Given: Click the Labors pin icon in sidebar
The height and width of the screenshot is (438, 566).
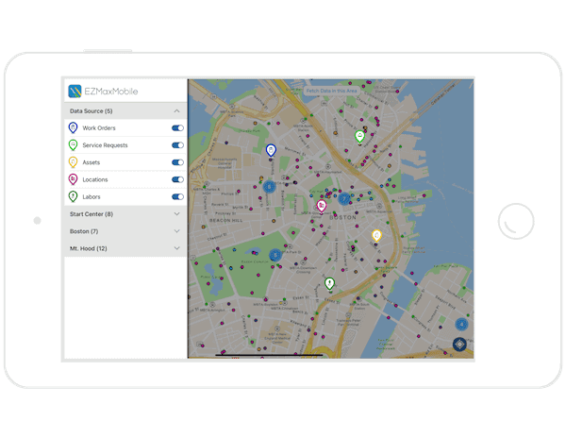Looking at the screenshot, I should [x=73, y=196].
